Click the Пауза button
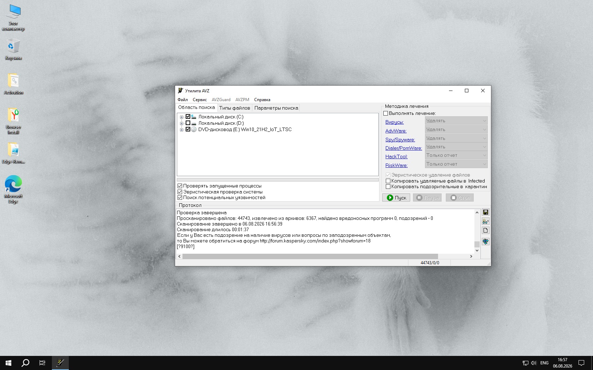This screenshot has height=370, width=593. tap(427, 198)
